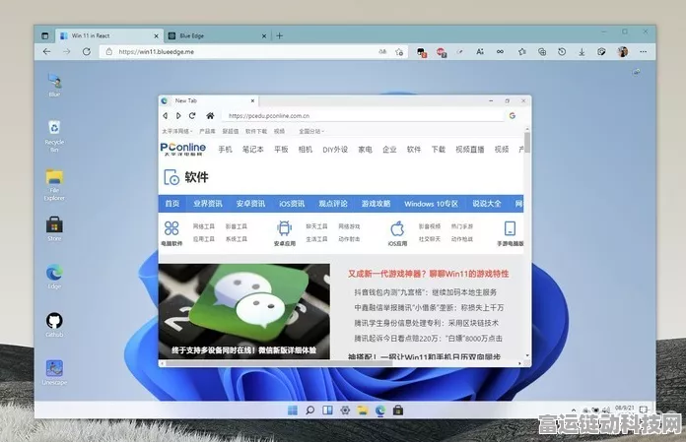Click the 手机 link in PConline header

click(226, 150)
